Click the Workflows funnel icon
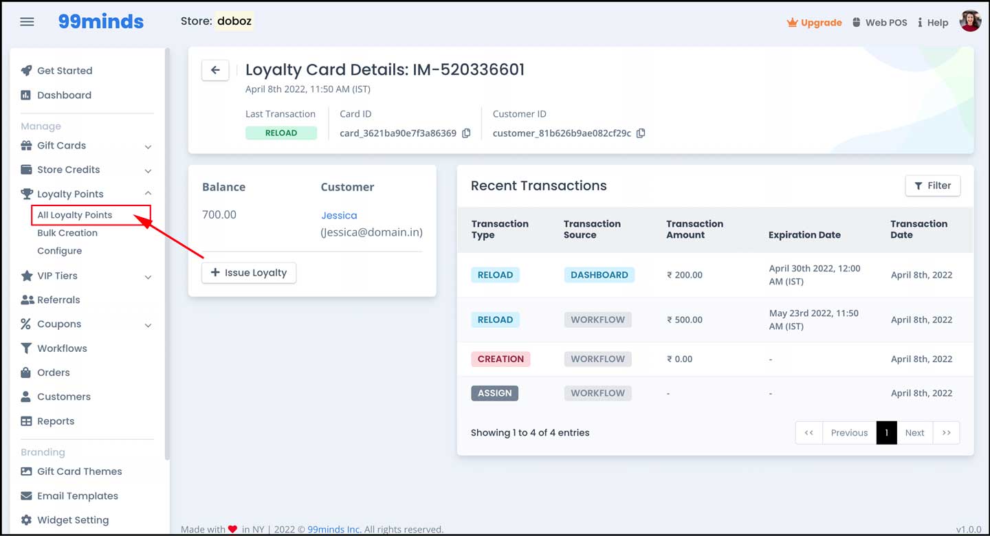Viewport: 990px width, 536px height. [26, 348]
